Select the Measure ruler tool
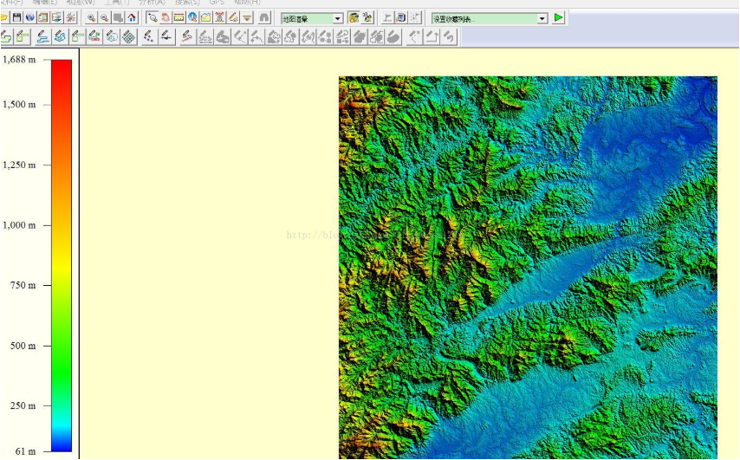The width and height of the screenshot is (740, 460). (179, 17)
